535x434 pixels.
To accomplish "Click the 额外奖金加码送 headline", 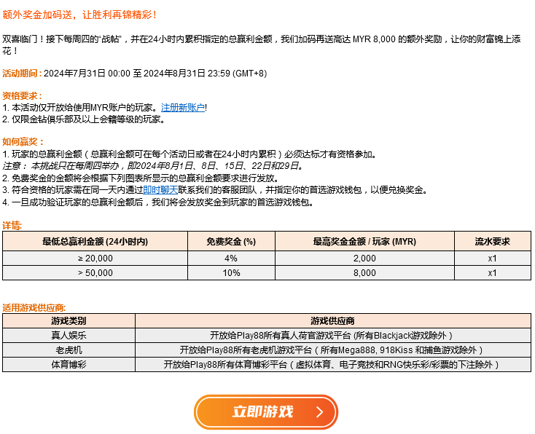I will (x=79, y=15).
